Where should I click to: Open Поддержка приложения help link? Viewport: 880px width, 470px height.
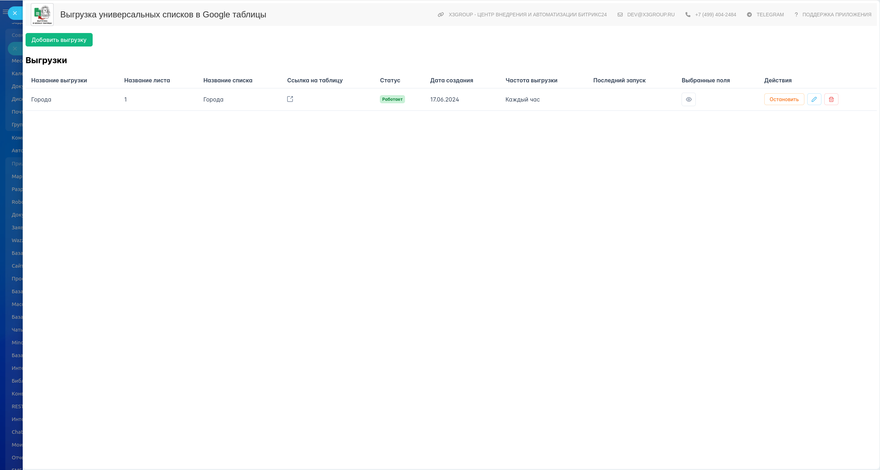(836, 15)
